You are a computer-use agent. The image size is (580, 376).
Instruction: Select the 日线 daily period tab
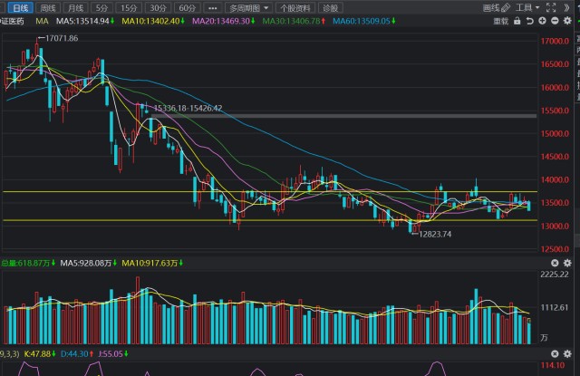[x=21, y=7]
